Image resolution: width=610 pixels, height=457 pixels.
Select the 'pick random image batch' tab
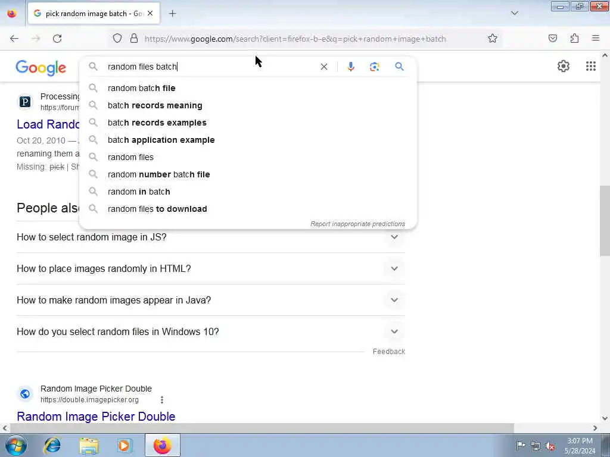[x=94, y=14]
